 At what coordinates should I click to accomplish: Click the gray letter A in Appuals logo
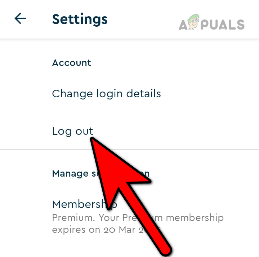[x=183, y=25]
